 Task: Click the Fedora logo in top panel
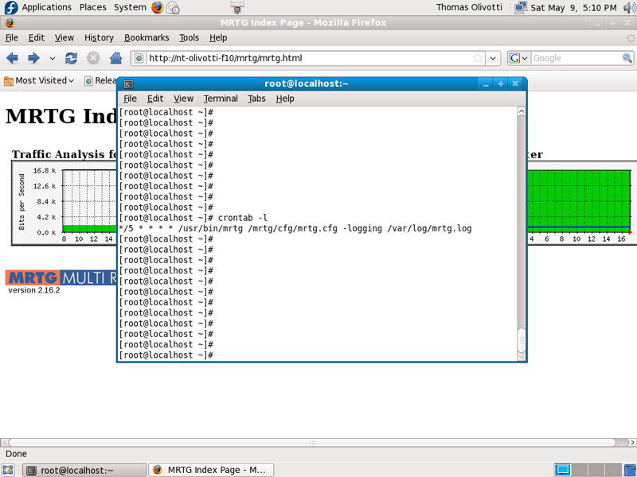coord(10,7)
